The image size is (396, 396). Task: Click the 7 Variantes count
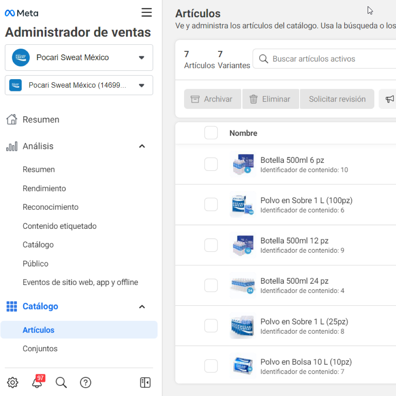point(234,60)
